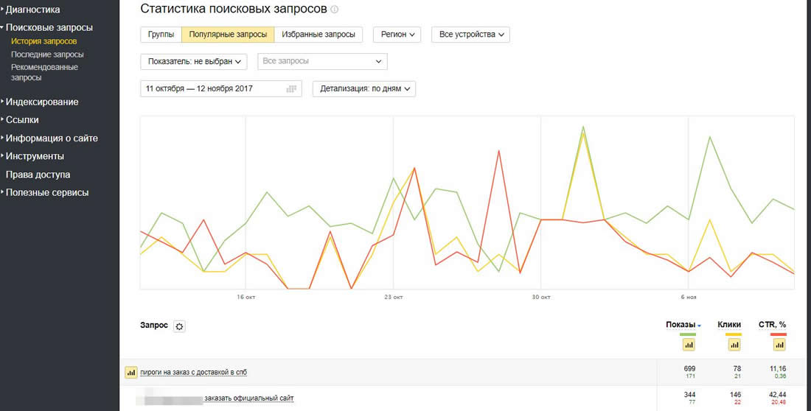Viewport: 811px width, 411px height.
Task: Click the заказать официальный сайт query link
Action: pyautogui.click(x=251, y=398)
